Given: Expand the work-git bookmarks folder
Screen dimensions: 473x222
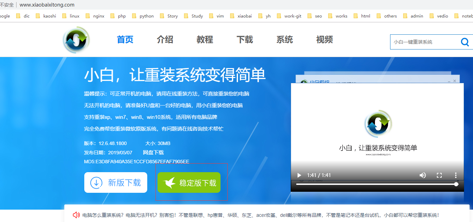Looking at the screenshot, I should pos(293,15).
